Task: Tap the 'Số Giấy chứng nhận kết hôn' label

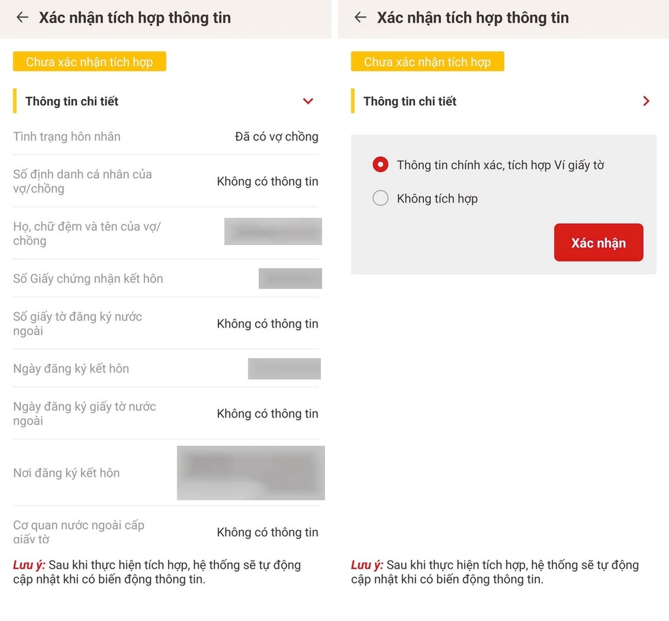Action: (88, 278)
